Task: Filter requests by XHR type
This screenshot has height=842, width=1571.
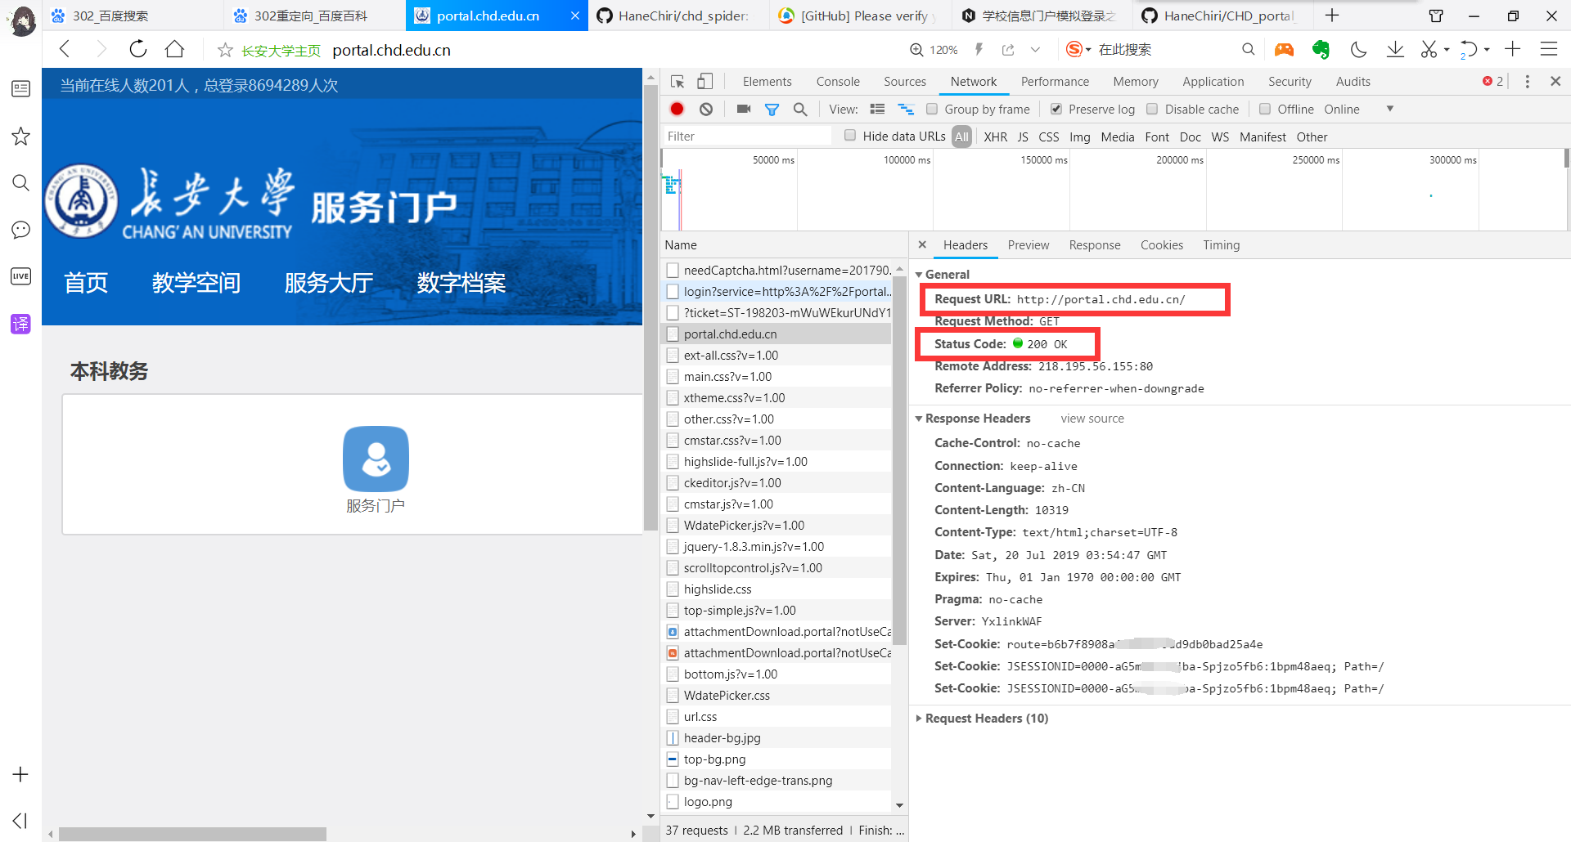Action: 996,137
